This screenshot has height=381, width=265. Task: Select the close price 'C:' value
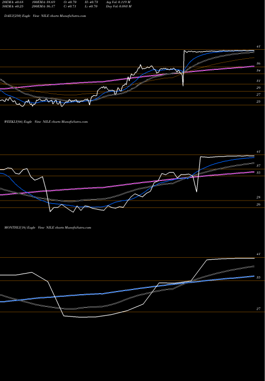pos(70,6)
